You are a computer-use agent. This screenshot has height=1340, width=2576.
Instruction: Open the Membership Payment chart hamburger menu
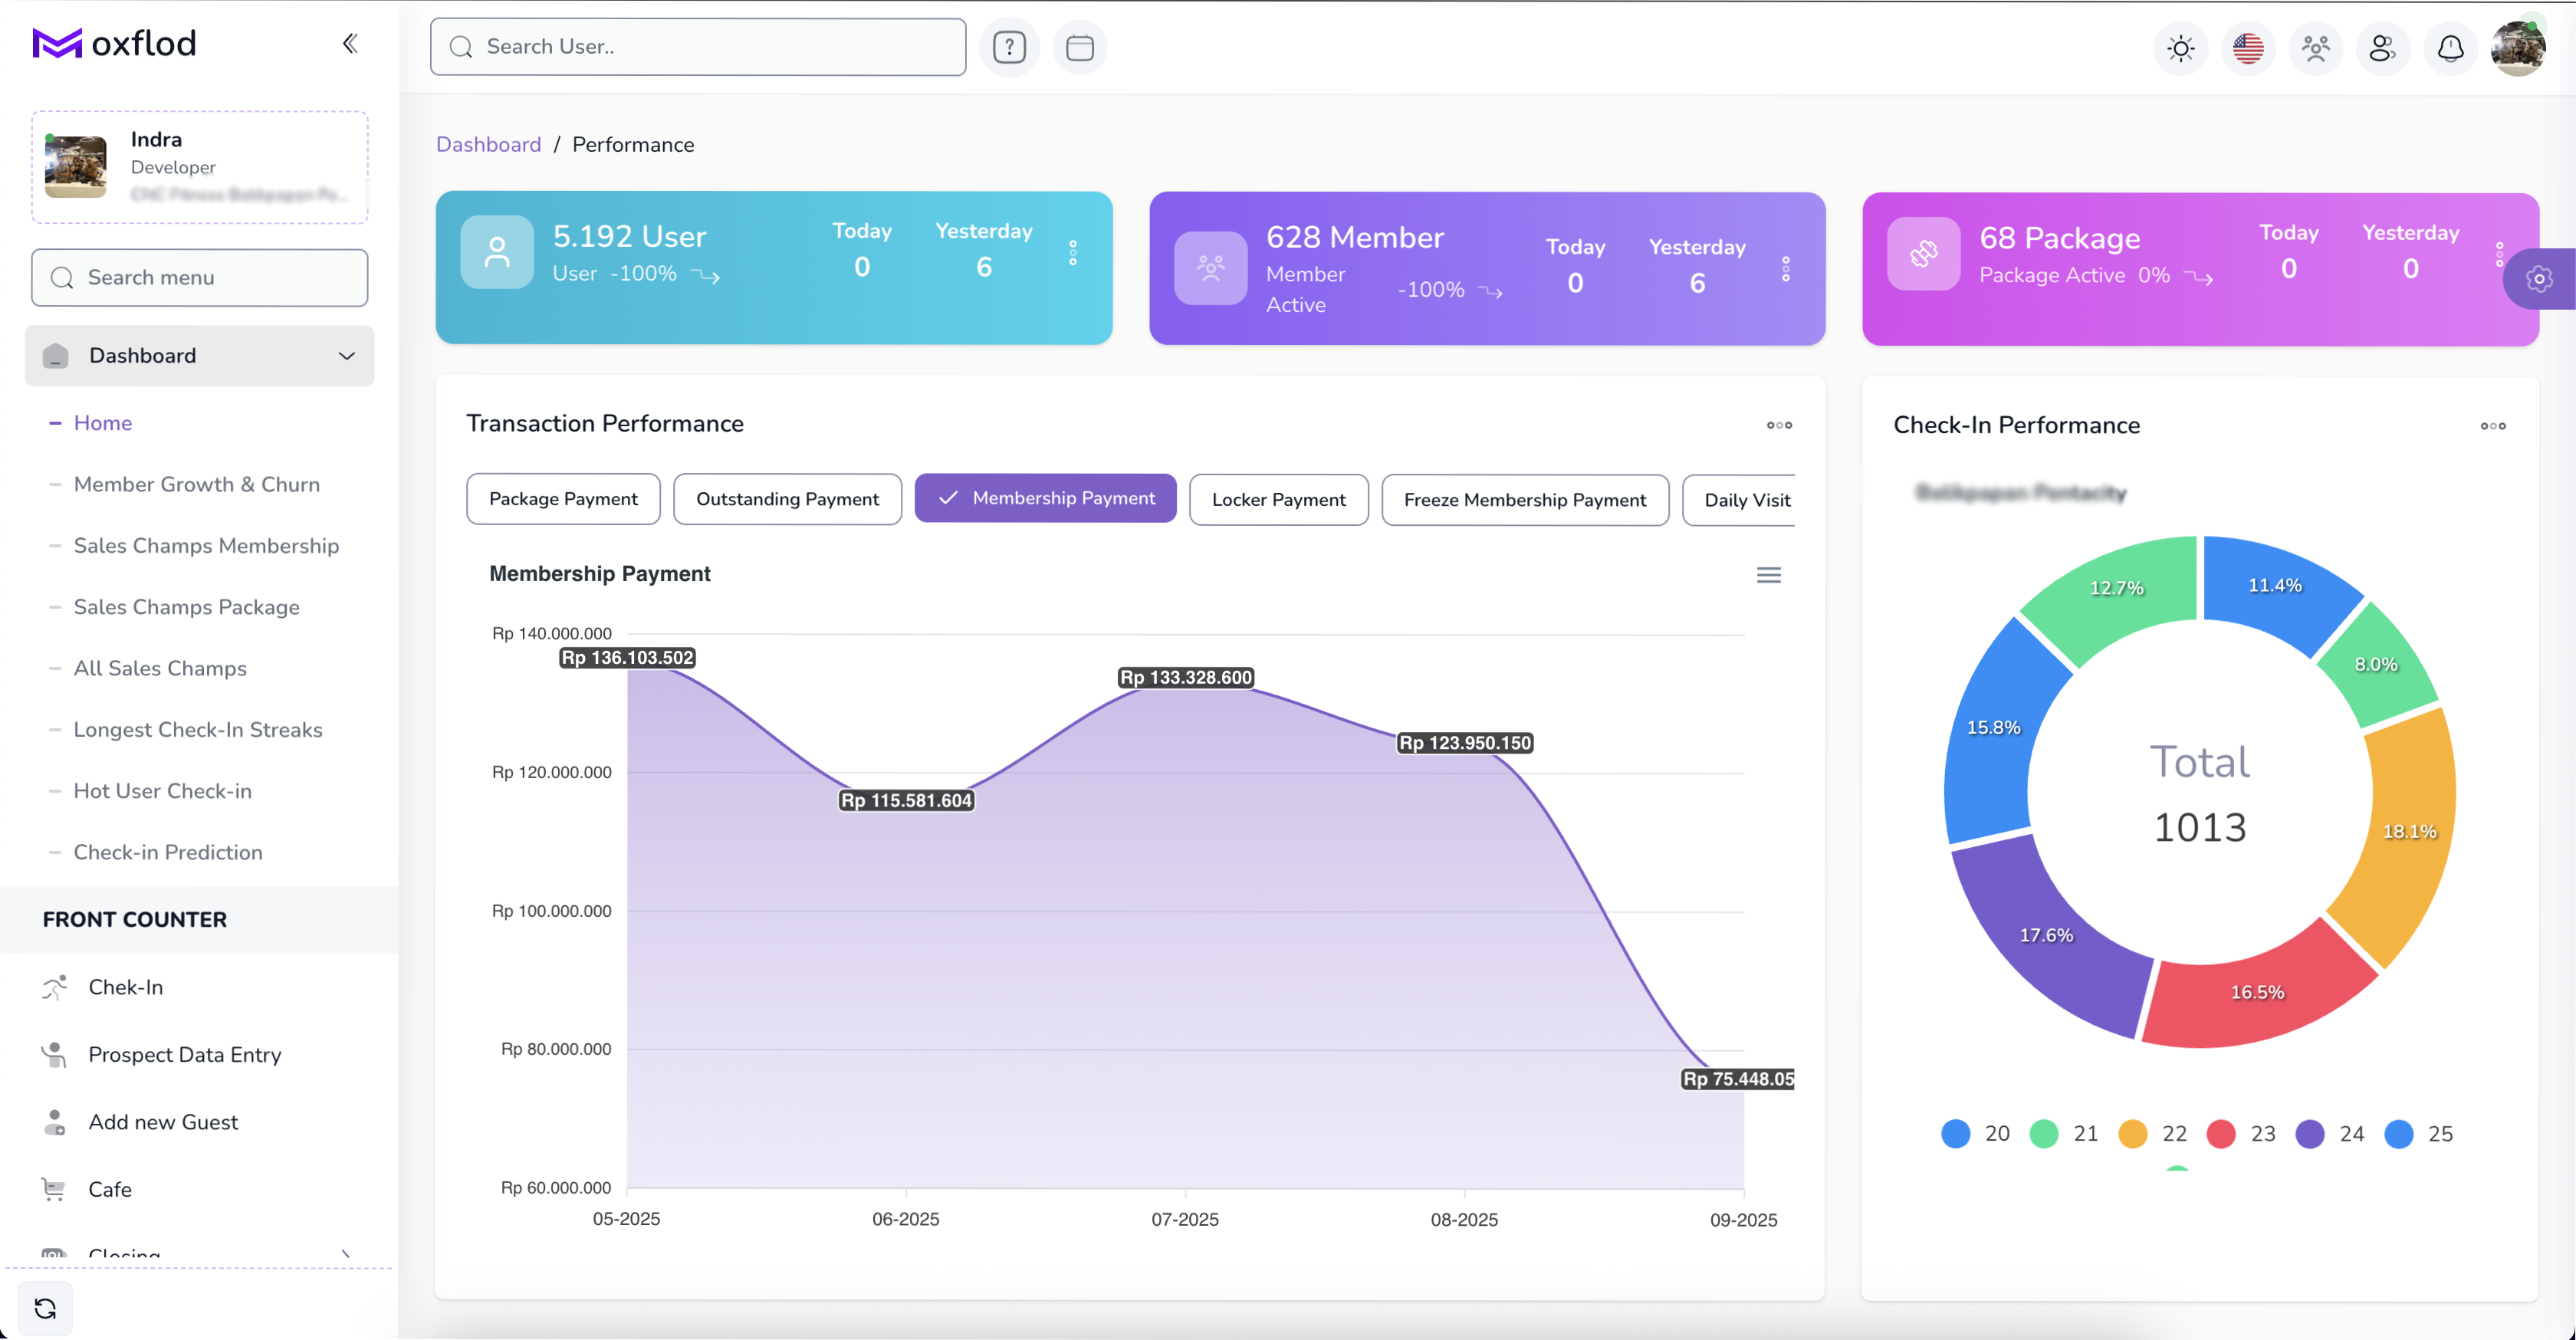click(1768, 575)
